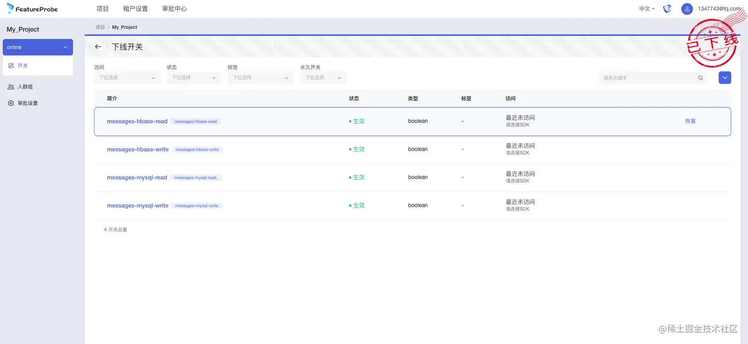Click the FeatureProbe logo
Screen dimensions: 748x344
[x=32, y=8]
